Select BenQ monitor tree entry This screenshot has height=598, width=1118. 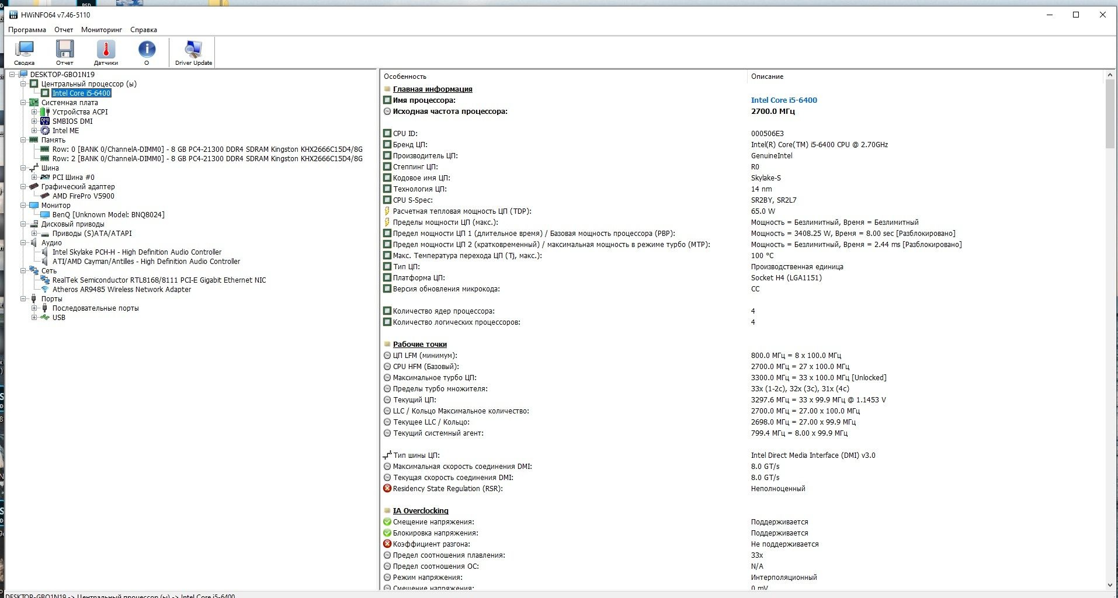tap(109, 214)
